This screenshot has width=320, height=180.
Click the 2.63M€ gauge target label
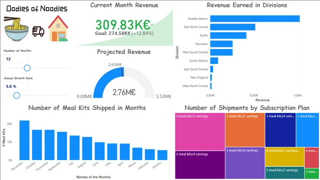[115, 64]
